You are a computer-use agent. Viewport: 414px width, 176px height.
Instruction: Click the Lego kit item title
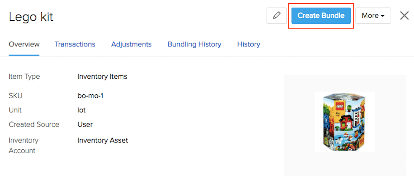pyautogui.click(x=31, y=17)
